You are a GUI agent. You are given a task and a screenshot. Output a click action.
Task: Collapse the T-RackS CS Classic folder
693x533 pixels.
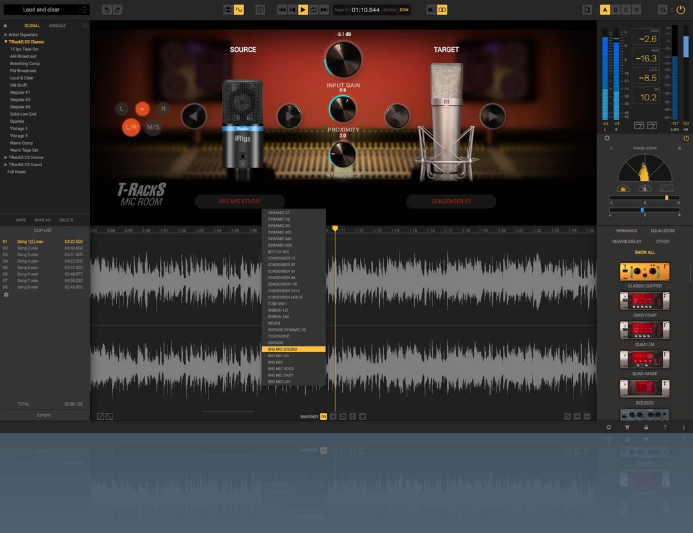6,42
